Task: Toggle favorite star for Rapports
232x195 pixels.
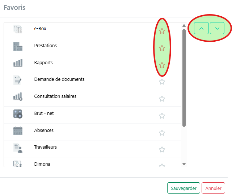Action: [162, 65]
